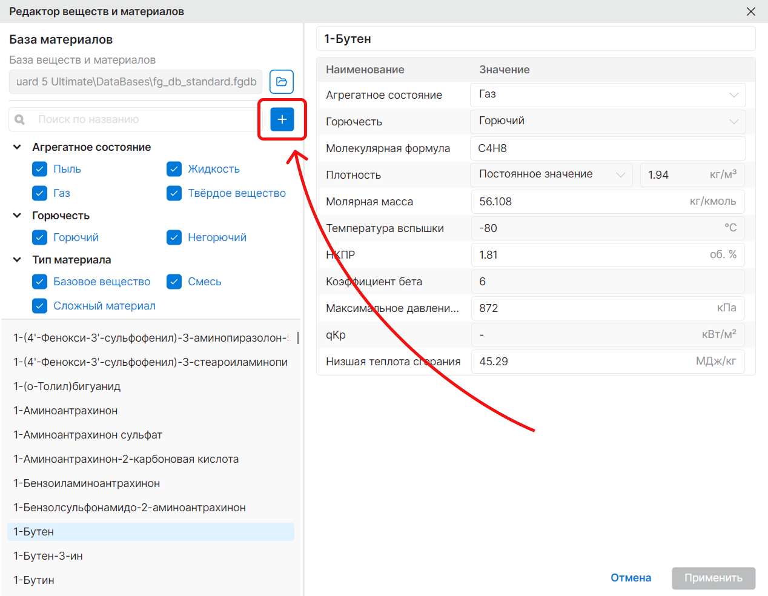Select 1-(о-Толил)бигуанид in the material list
768x596 pixels.
point(151,386)
